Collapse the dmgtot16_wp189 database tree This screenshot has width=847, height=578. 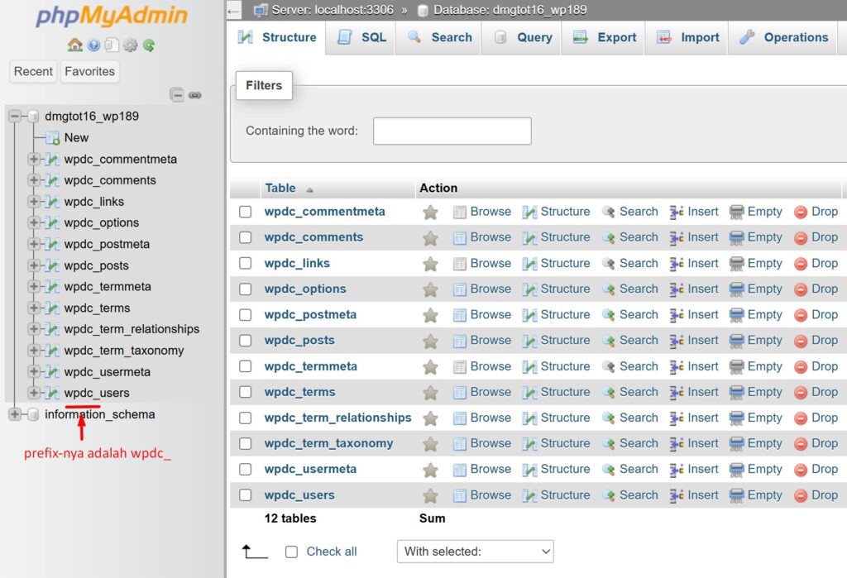pos(15,116)
